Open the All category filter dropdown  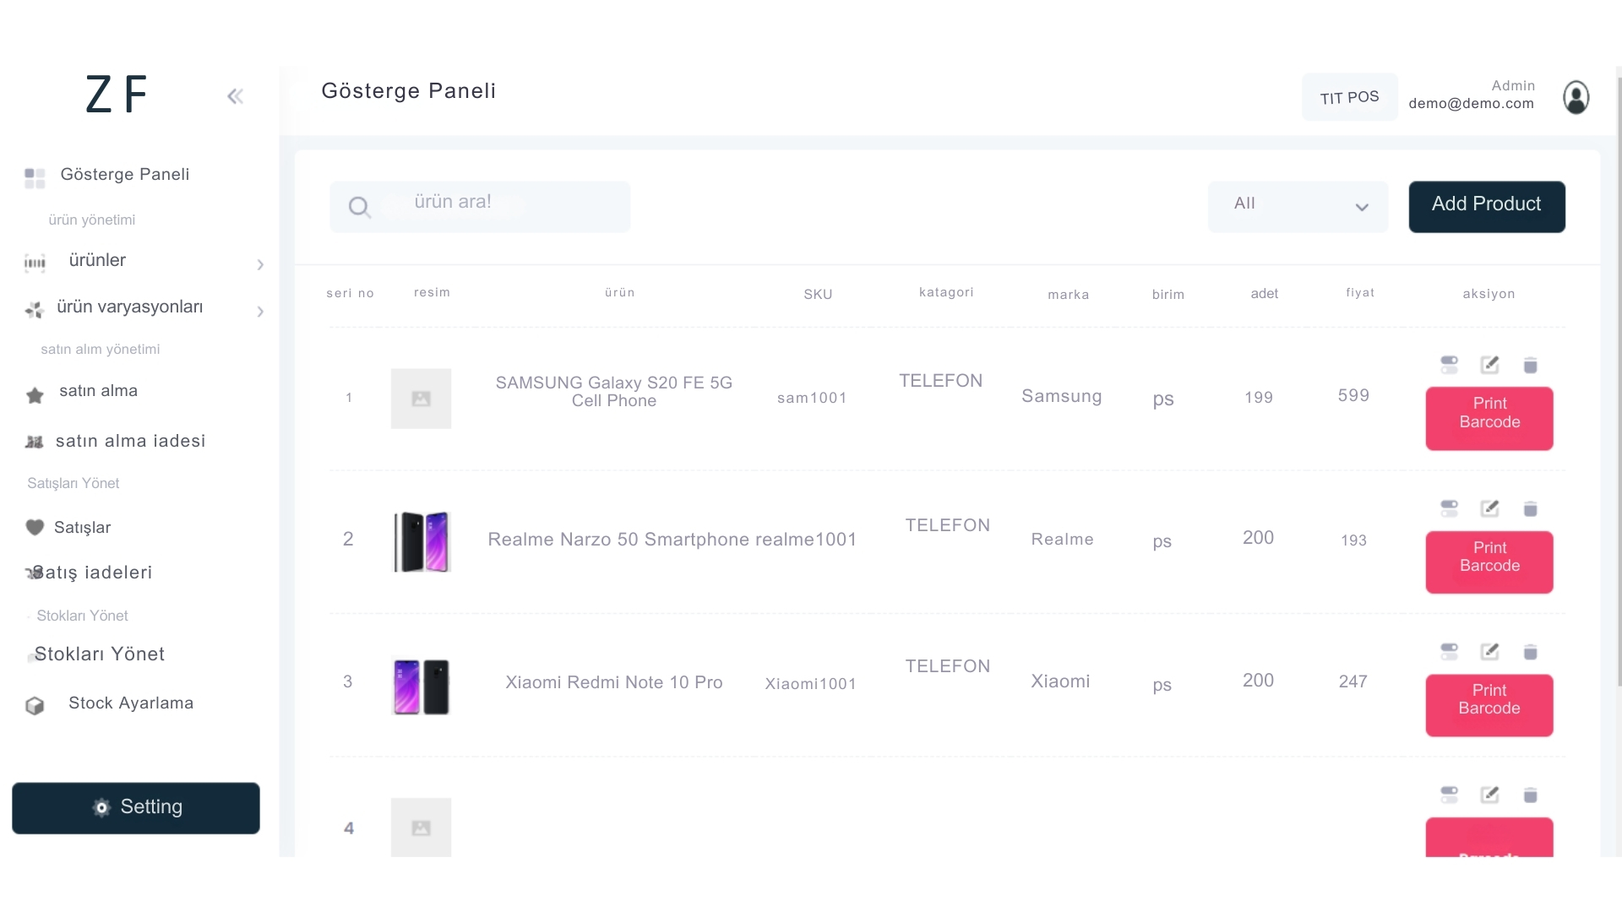pyautogui.click(x=1298, y=207)
